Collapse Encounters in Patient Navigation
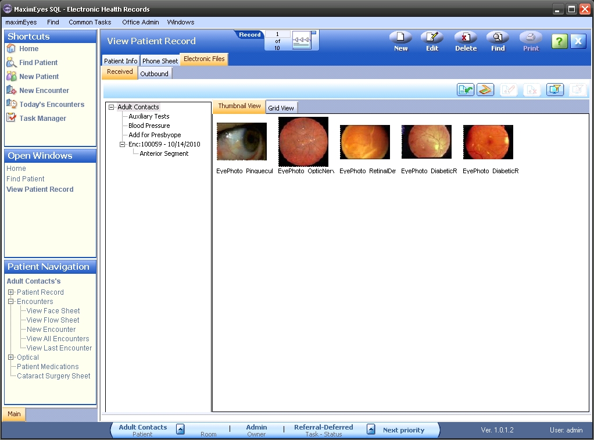The height and width of the screenshot is (440, 594). click(x=10, y=301)
